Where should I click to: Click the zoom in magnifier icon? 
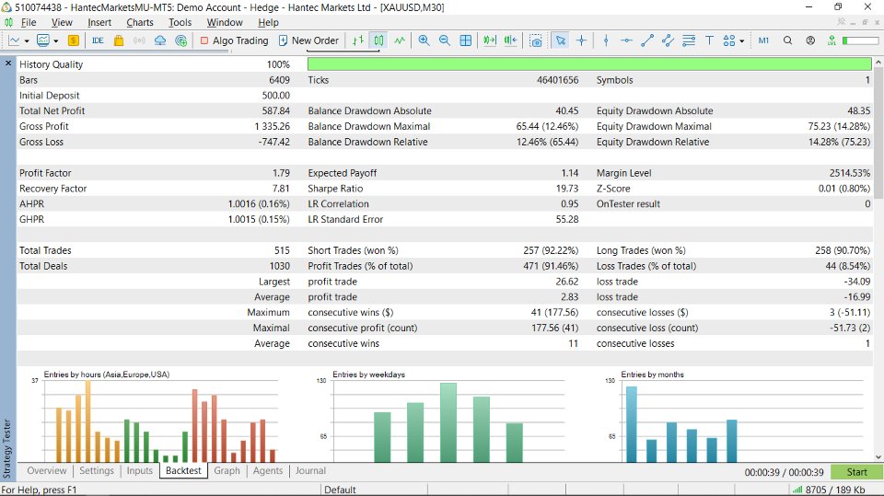pos(424,40)
